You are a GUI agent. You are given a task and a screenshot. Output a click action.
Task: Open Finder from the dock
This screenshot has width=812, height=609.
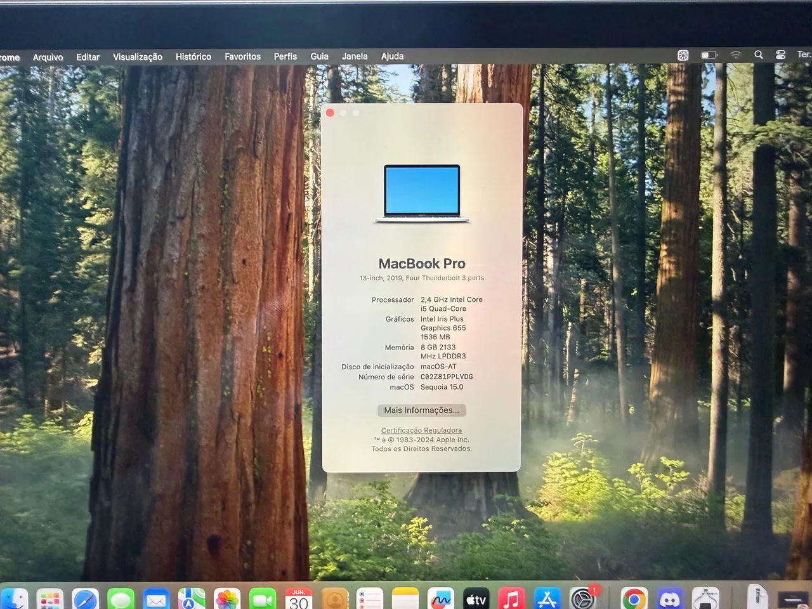click(x=14, y=599)
